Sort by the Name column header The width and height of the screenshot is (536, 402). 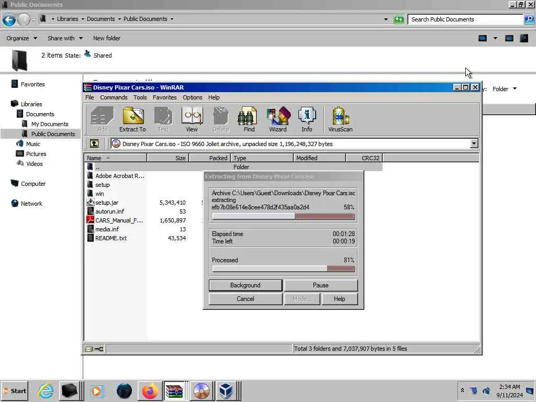(x=116, y=158)
